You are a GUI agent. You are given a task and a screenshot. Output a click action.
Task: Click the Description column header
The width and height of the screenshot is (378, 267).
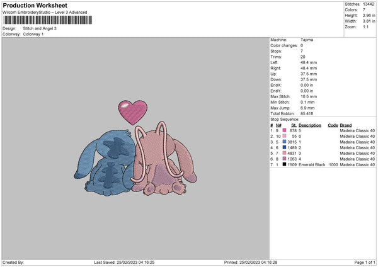[x=309, y=125]
